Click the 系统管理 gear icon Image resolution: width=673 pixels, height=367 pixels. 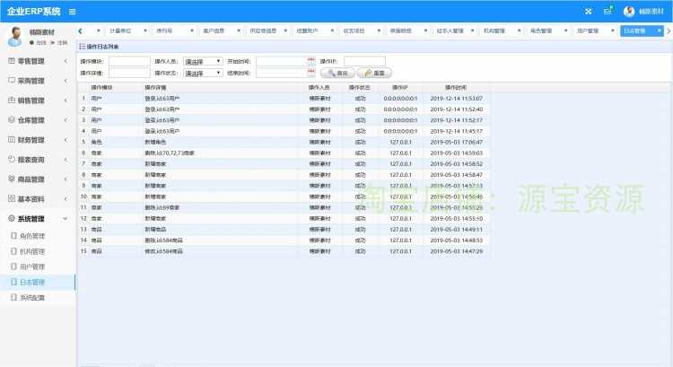12,218
